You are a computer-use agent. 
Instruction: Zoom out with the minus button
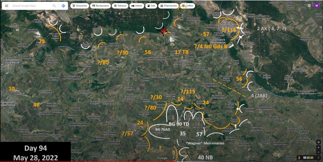pyautogui.click(x=319, y=152)
